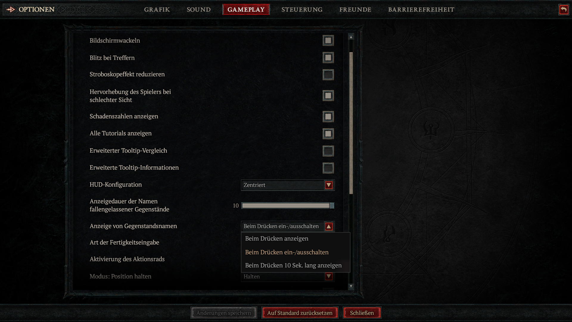Click the scrollbar down arrow

(x=351, y=286)
